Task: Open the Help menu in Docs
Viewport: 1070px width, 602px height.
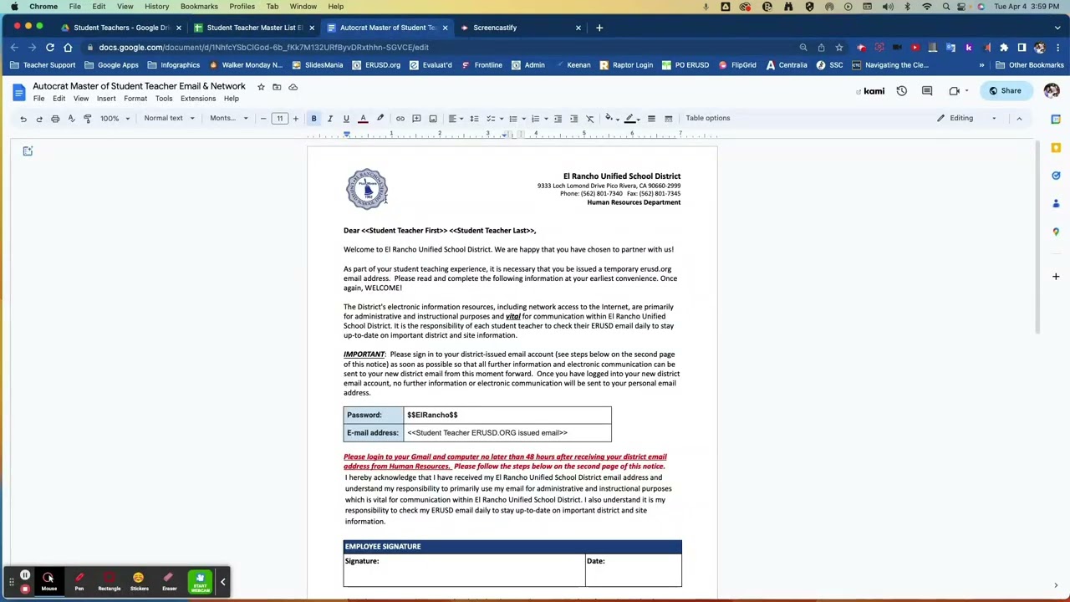Action: [231, 99]
